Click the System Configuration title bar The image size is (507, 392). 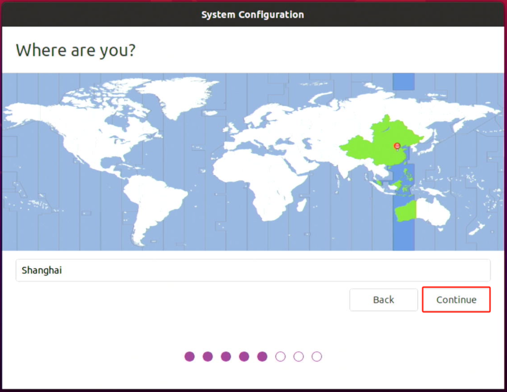coord(253,15)
